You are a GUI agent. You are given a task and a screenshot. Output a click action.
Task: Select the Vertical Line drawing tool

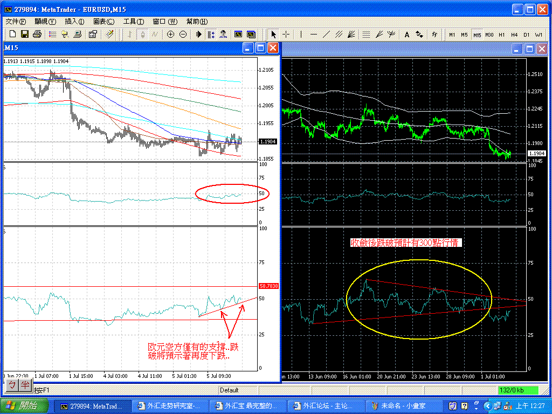click(x=301, y=34)
